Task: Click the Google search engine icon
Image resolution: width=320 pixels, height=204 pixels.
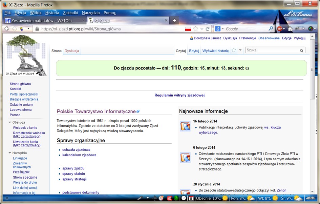Action: tap(217, 29)
